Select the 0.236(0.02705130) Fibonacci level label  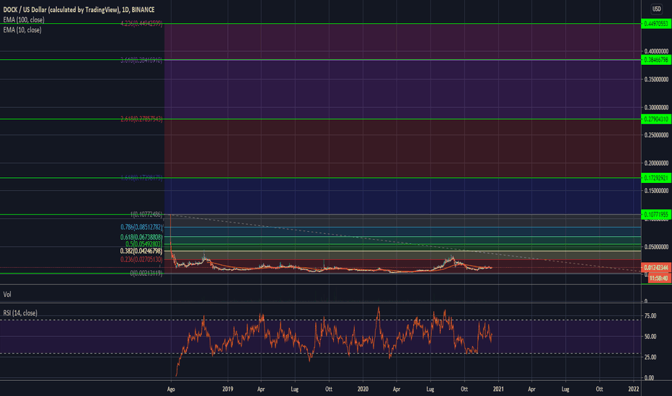(141, 259)
